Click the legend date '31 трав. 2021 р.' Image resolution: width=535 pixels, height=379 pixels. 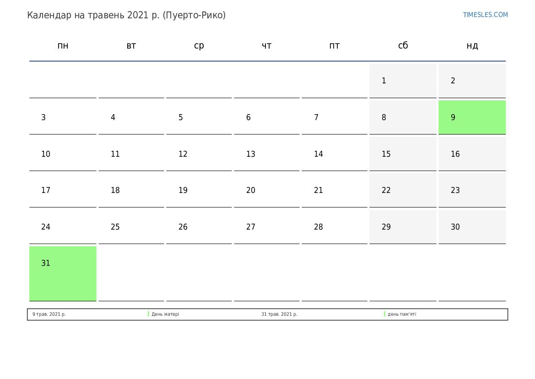coord(279,314)
